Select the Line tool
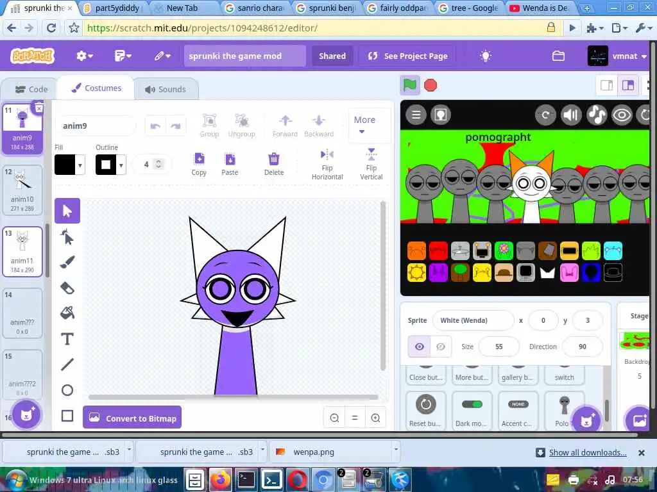Viewport: 657px width, 492px height. coord(67,365)
